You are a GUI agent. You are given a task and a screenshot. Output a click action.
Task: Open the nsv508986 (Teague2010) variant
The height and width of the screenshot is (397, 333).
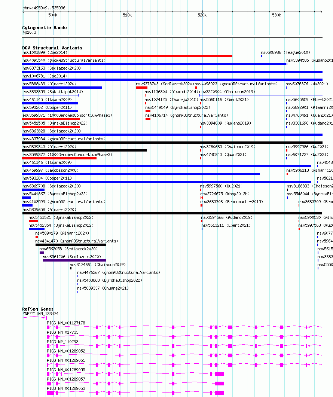285,52
